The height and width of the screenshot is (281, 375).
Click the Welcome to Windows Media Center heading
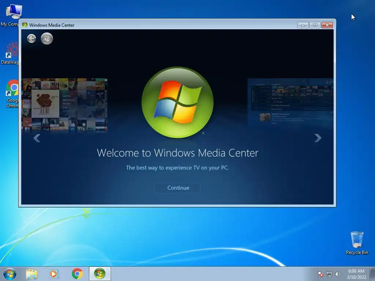coord(178,153)
